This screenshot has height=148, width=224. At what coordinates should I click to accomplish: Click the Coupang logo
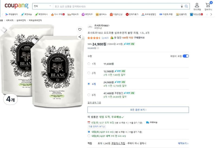point(17,6)
